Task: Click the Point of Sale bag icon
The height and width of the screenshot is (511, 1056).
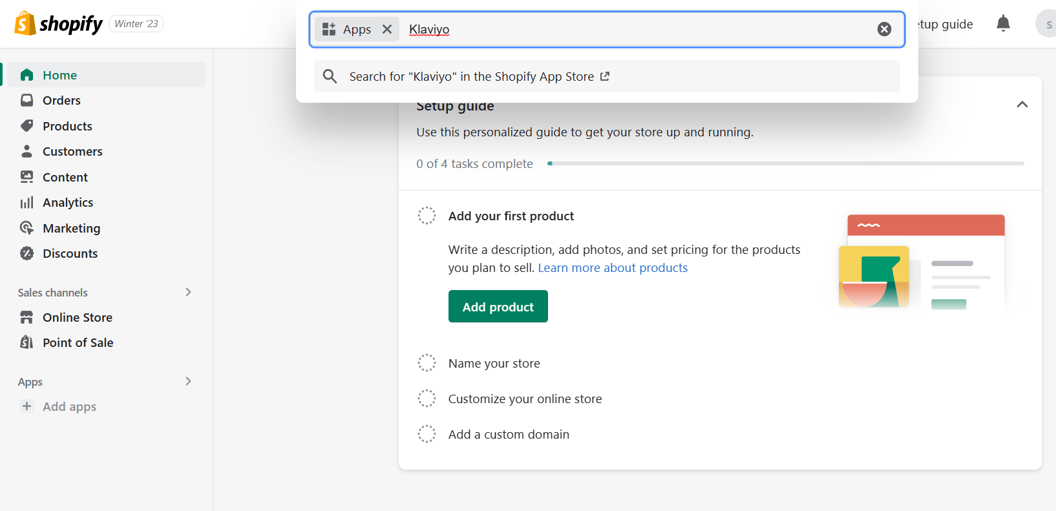Action: pyautogui.click(x=26, y=342)
